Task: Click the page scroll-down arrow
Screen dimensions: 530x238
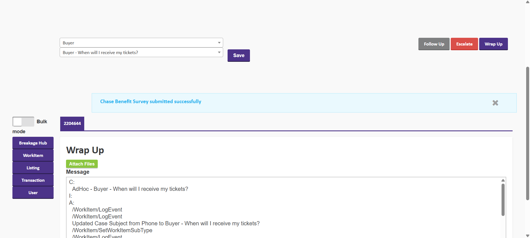Action: coord(528,236)
